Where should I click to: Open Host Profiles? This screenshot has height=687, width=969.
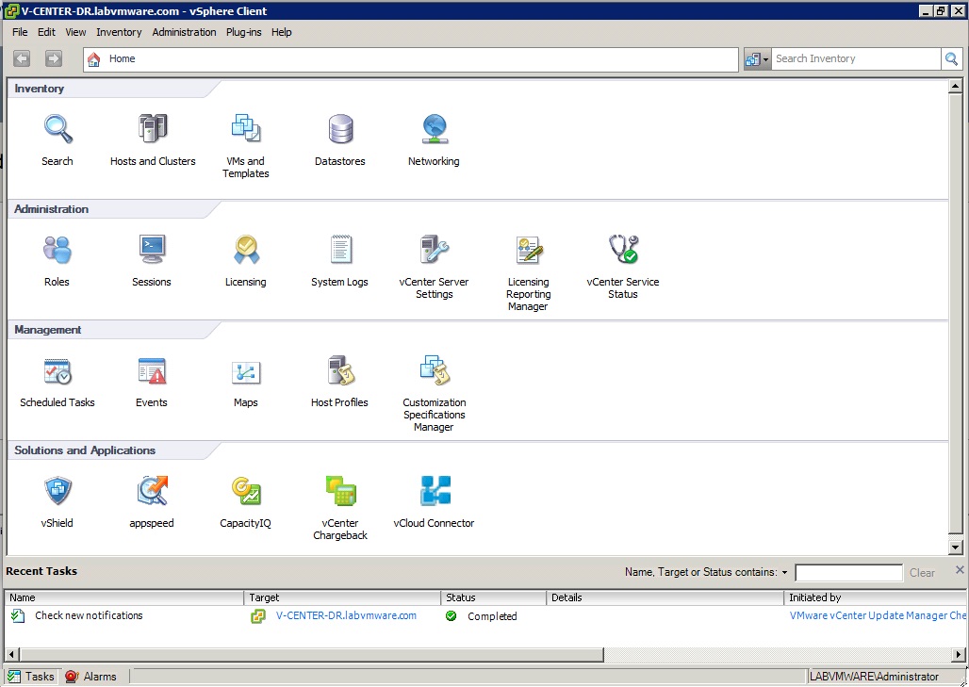tap(340, 370)
